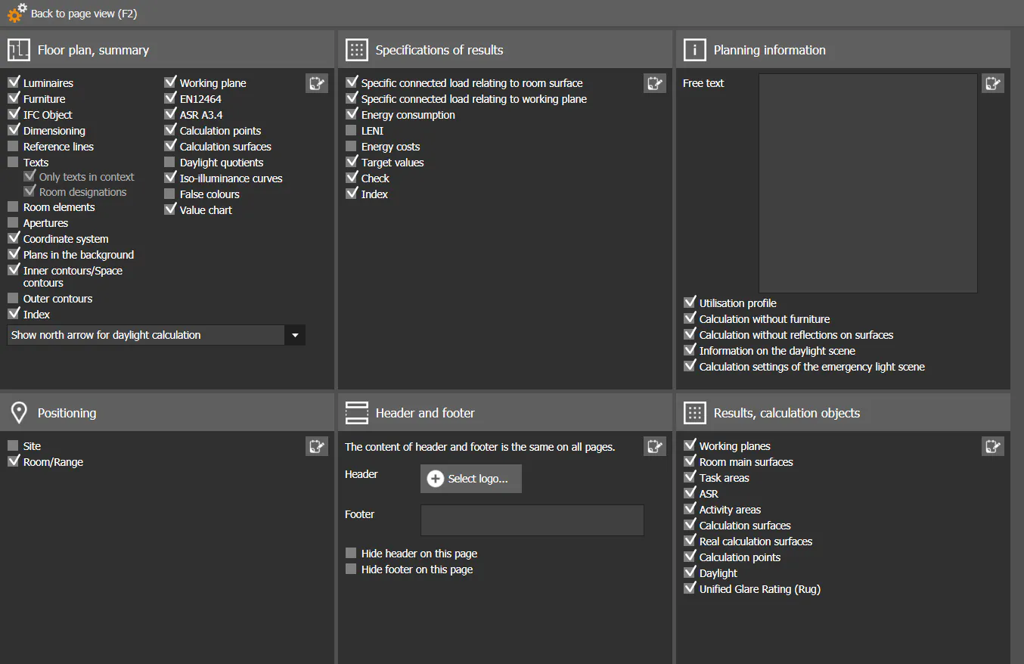The height and width of the screenshot is (664, 1024).
Task: Enable the Site checkbox under Positioning
Action: (x=14, y=446)
